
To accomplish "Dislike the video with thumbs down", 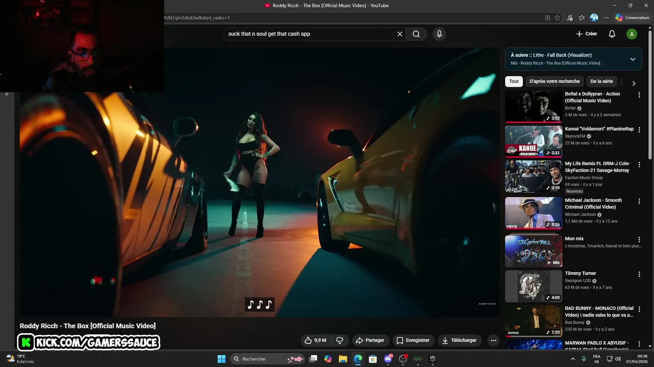I will 340,340.
